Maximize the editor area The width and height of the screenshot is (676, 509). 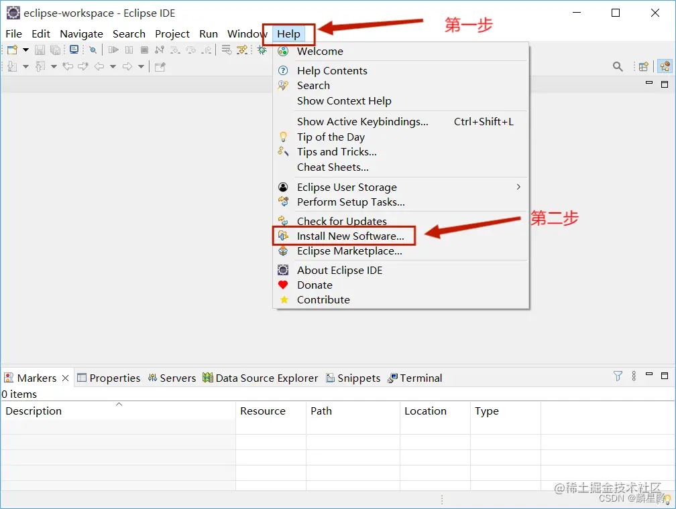(665, 84)
